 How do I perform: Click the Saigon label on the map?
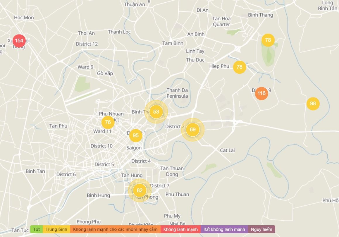[134, 148]
